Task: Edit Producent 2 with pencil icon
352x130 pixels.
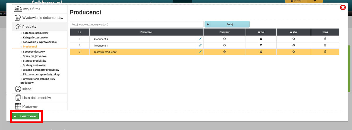Action: 200,39
